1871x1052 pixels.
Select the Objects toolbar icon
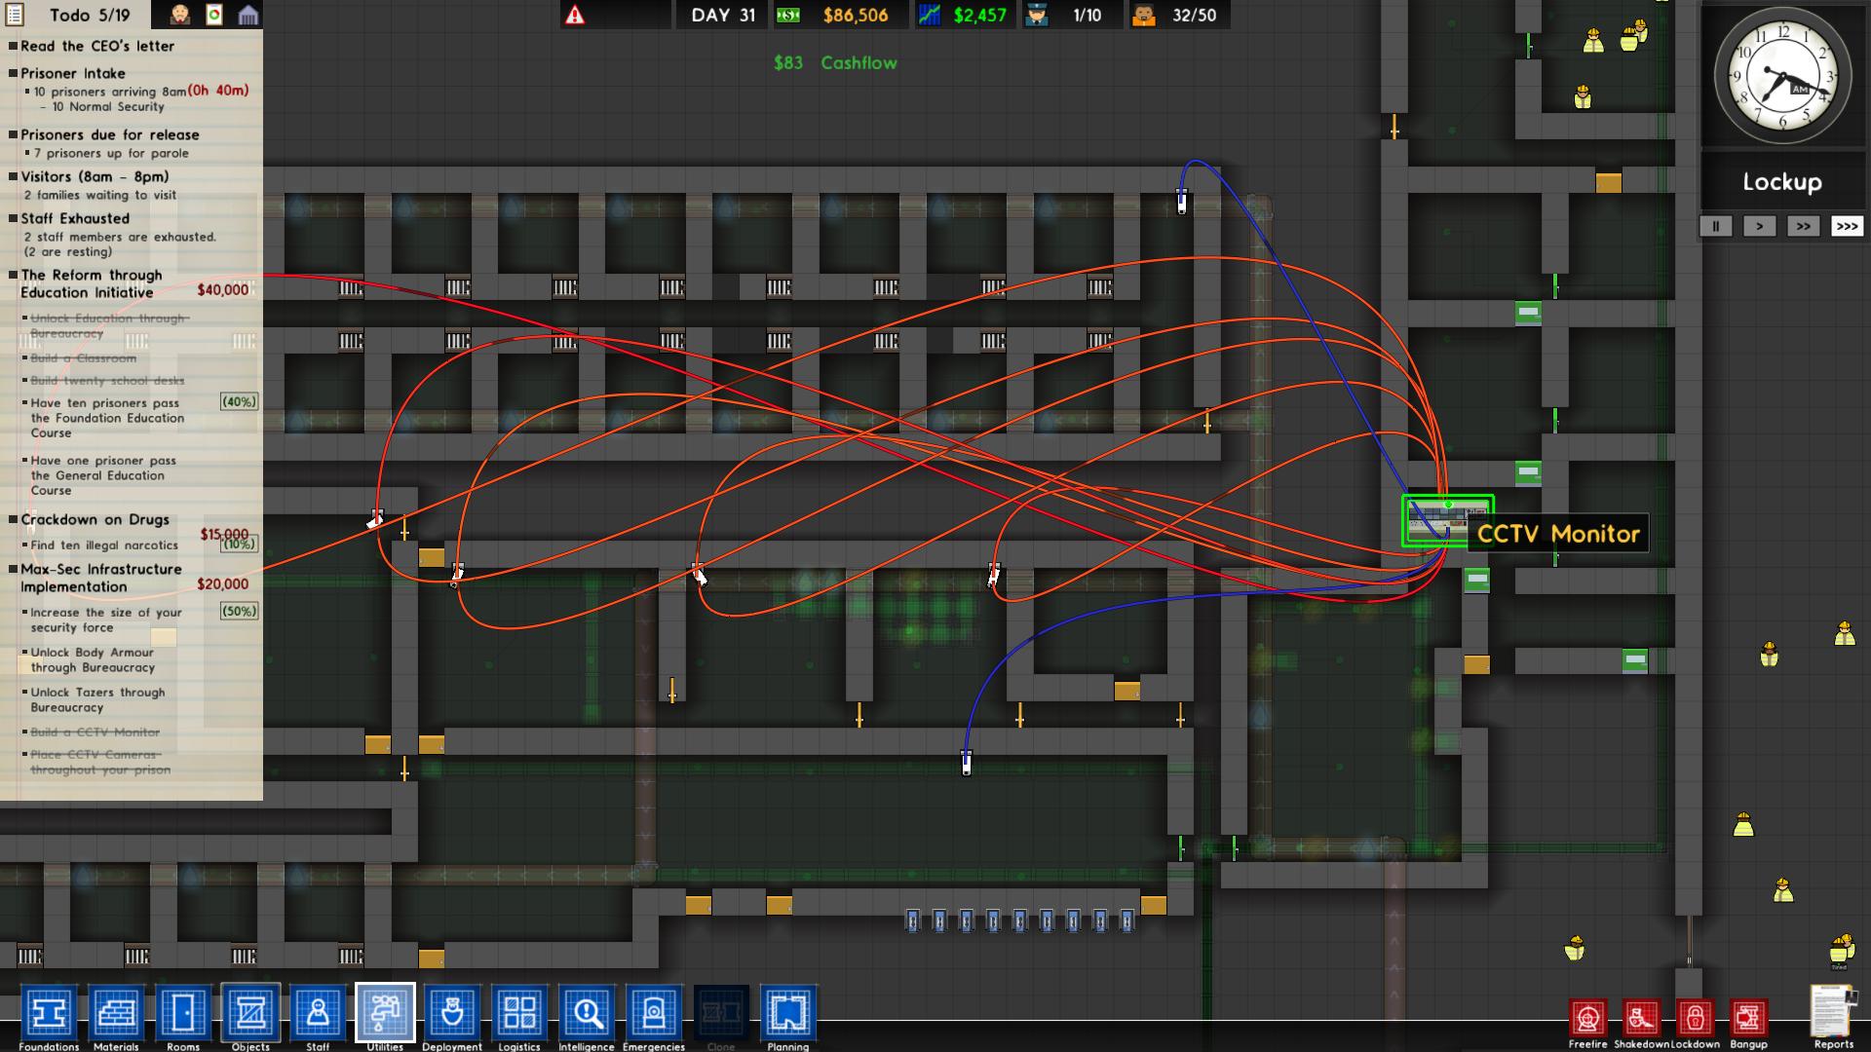coord(250,1013)
